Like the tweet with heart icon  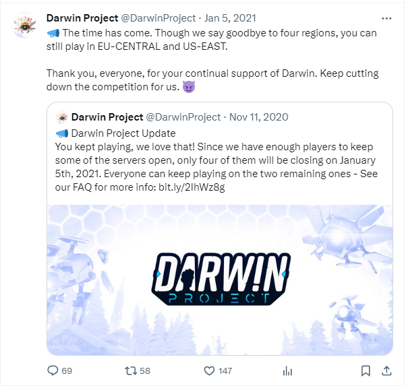(209, 371)
